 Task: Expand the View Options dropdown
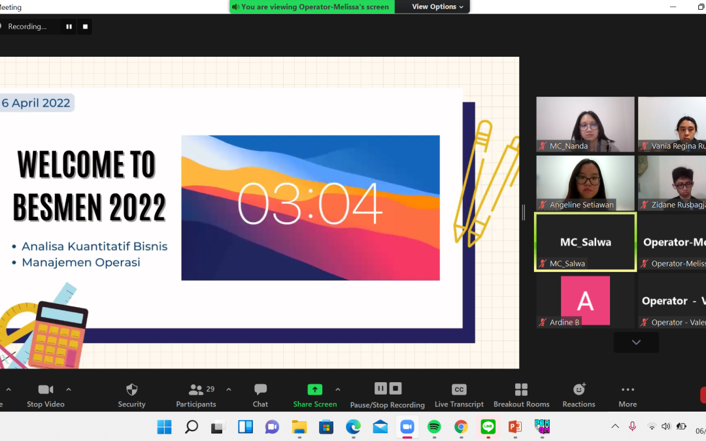(x=438, y=7)
